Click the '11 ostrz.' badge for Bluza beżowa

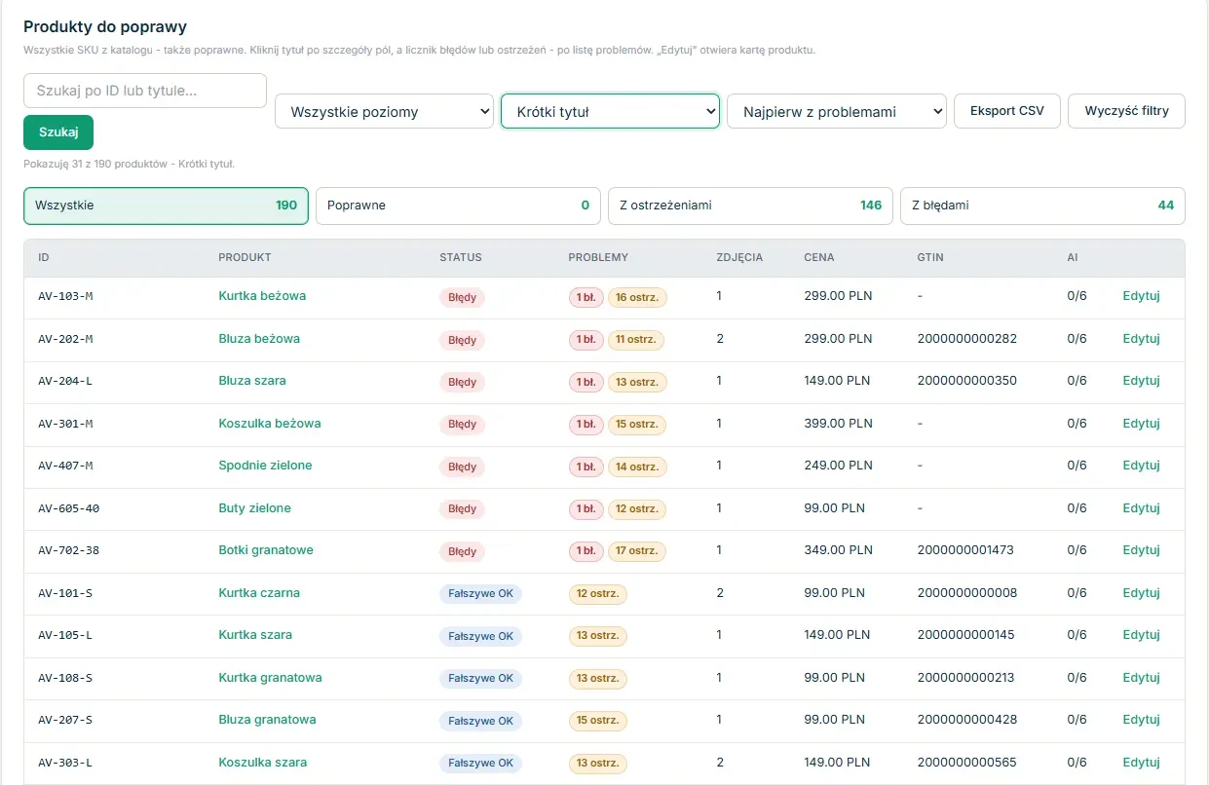(x=636, y=340)
